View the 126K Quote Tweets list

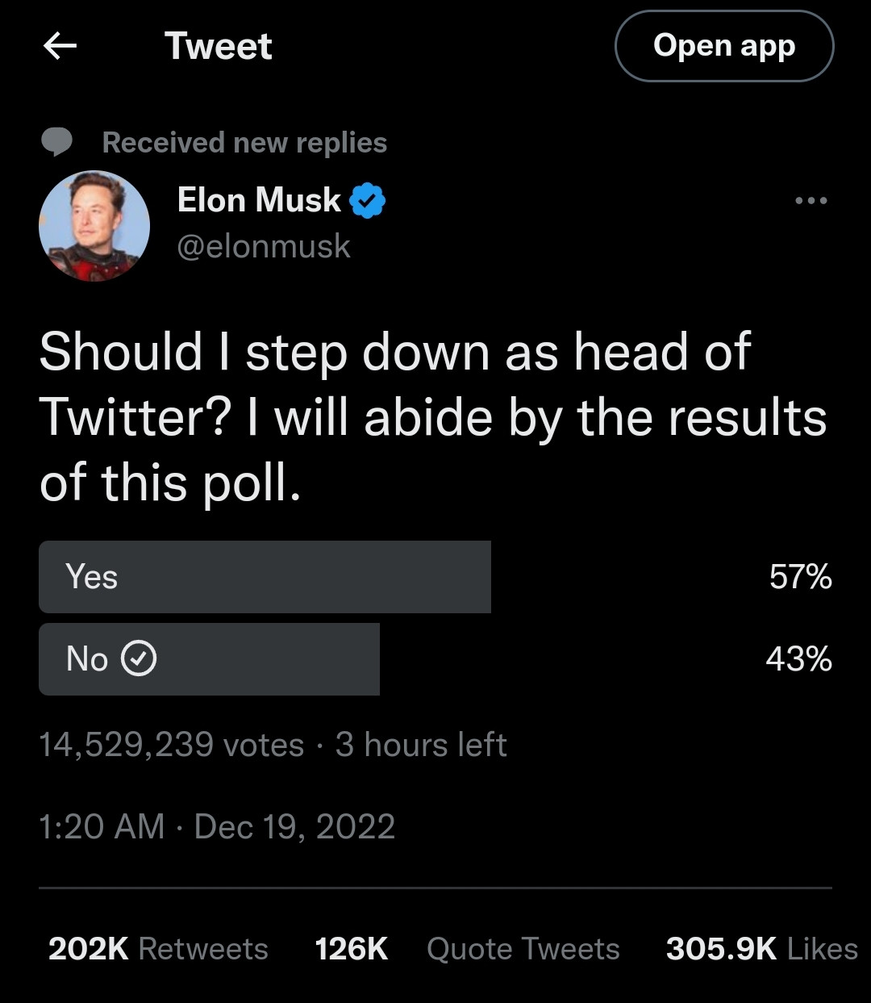click(467, 949)
